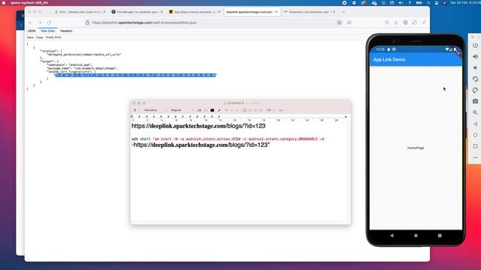The width and height of the screenshot is (481, 270).
Task: Tap Android recents button on phone screen
Action: pyautogui.click(x=440, y=235)
